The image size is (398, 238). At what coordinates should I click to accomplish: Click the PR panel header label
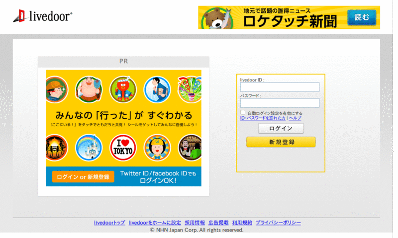point(123,61)
